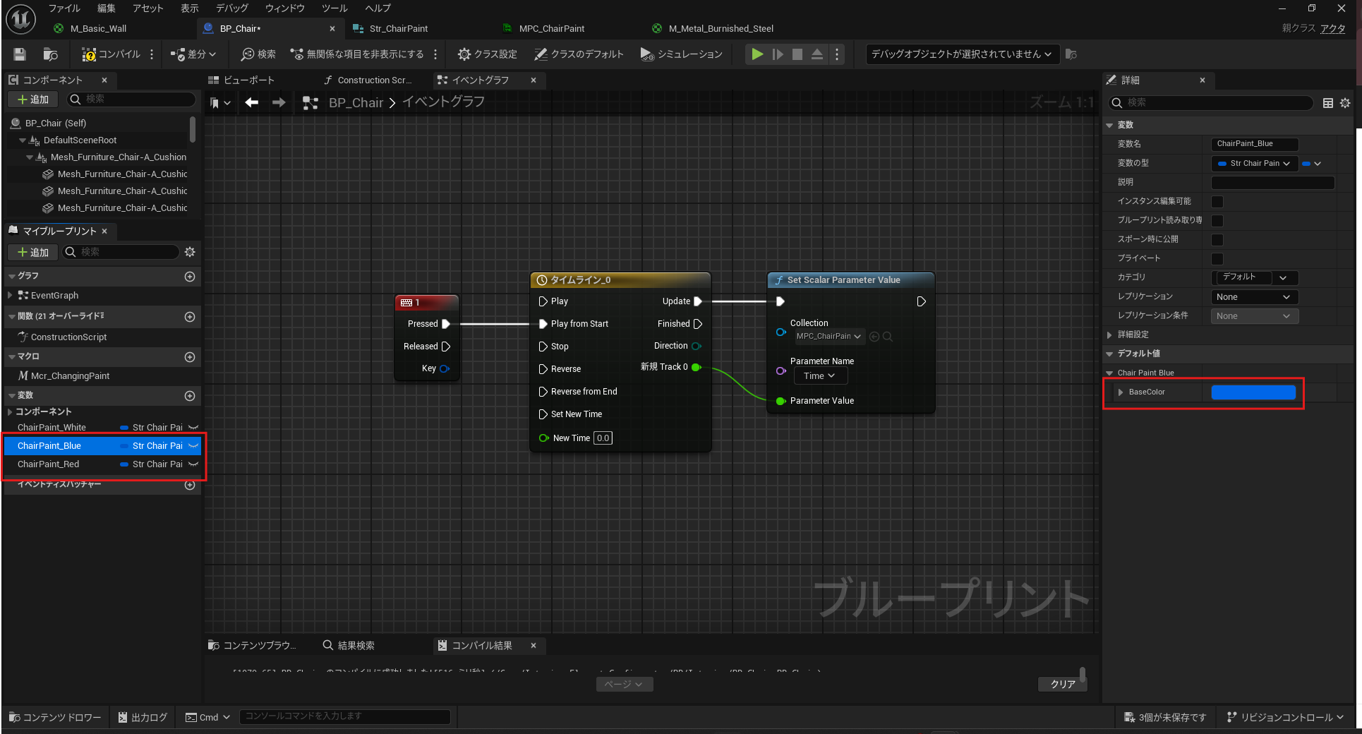Open the My Blueprint settings gear
This screenshot has width=1362, height=734.
(x=189, y=252)
